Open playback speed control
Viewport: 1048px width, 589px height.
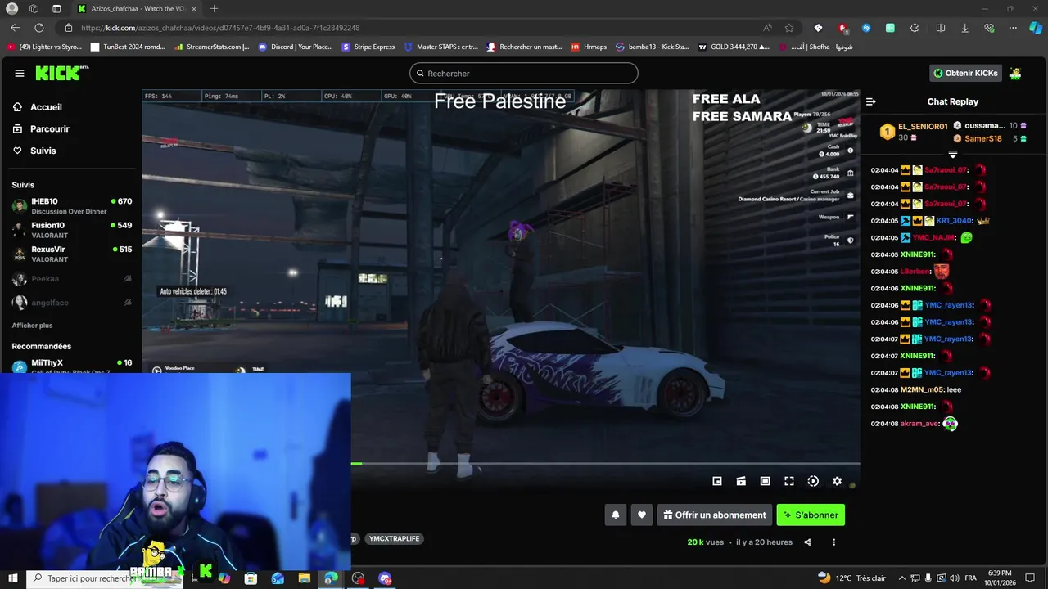coord(813,481)
